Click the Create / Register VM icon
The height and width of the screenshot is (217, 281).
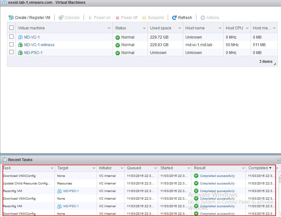11,17
